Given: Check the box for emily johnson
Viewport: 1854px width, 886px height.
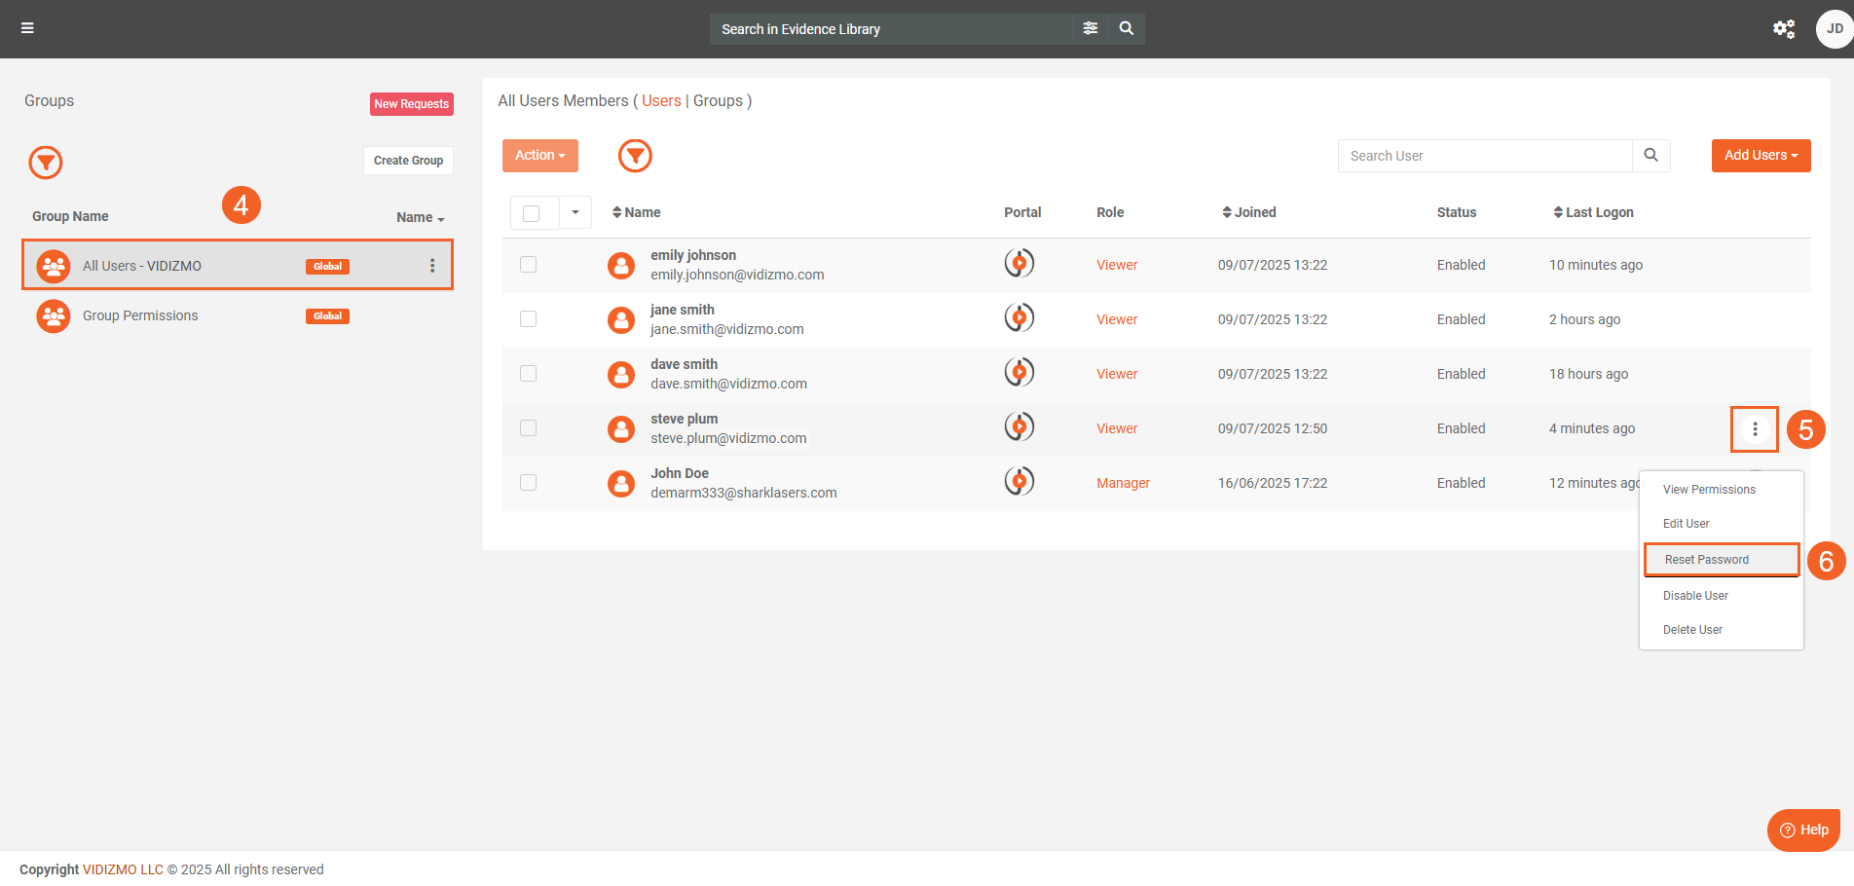Looking at the screenshot, I should pos(529,265).
